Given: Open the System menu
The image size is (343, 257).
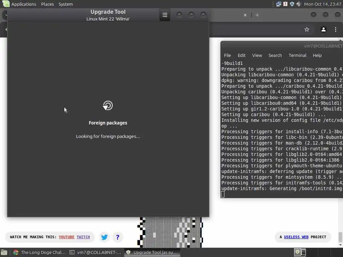Looking at the screenshot, I should 66,4.
